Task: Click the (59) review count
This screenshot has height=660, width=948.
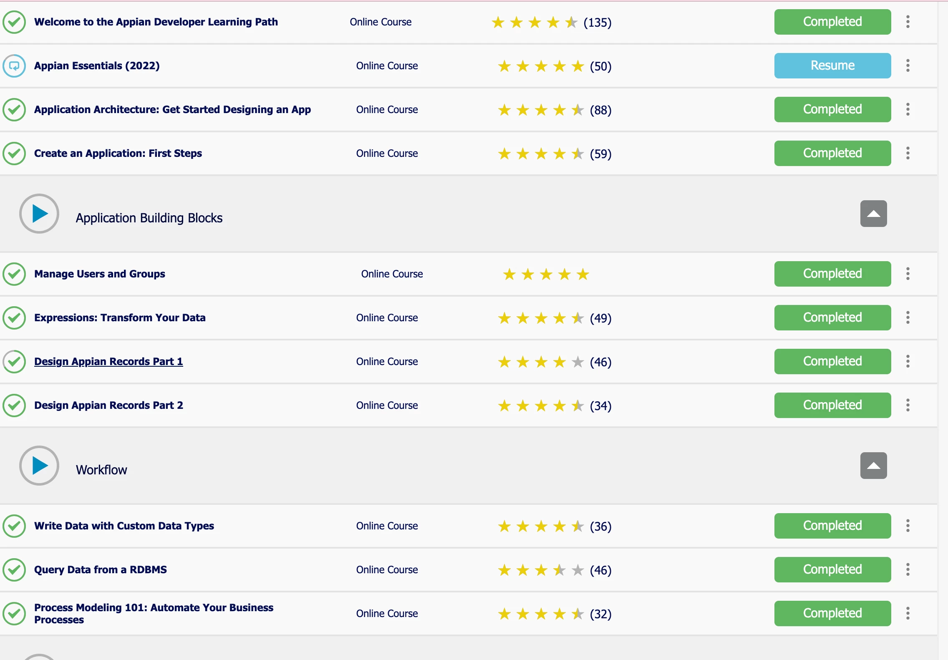Action: point(600,154)
